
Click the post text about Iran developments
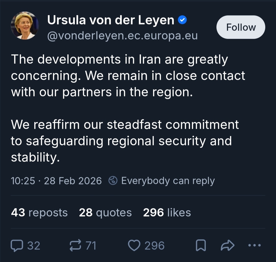tap(128, 76)
